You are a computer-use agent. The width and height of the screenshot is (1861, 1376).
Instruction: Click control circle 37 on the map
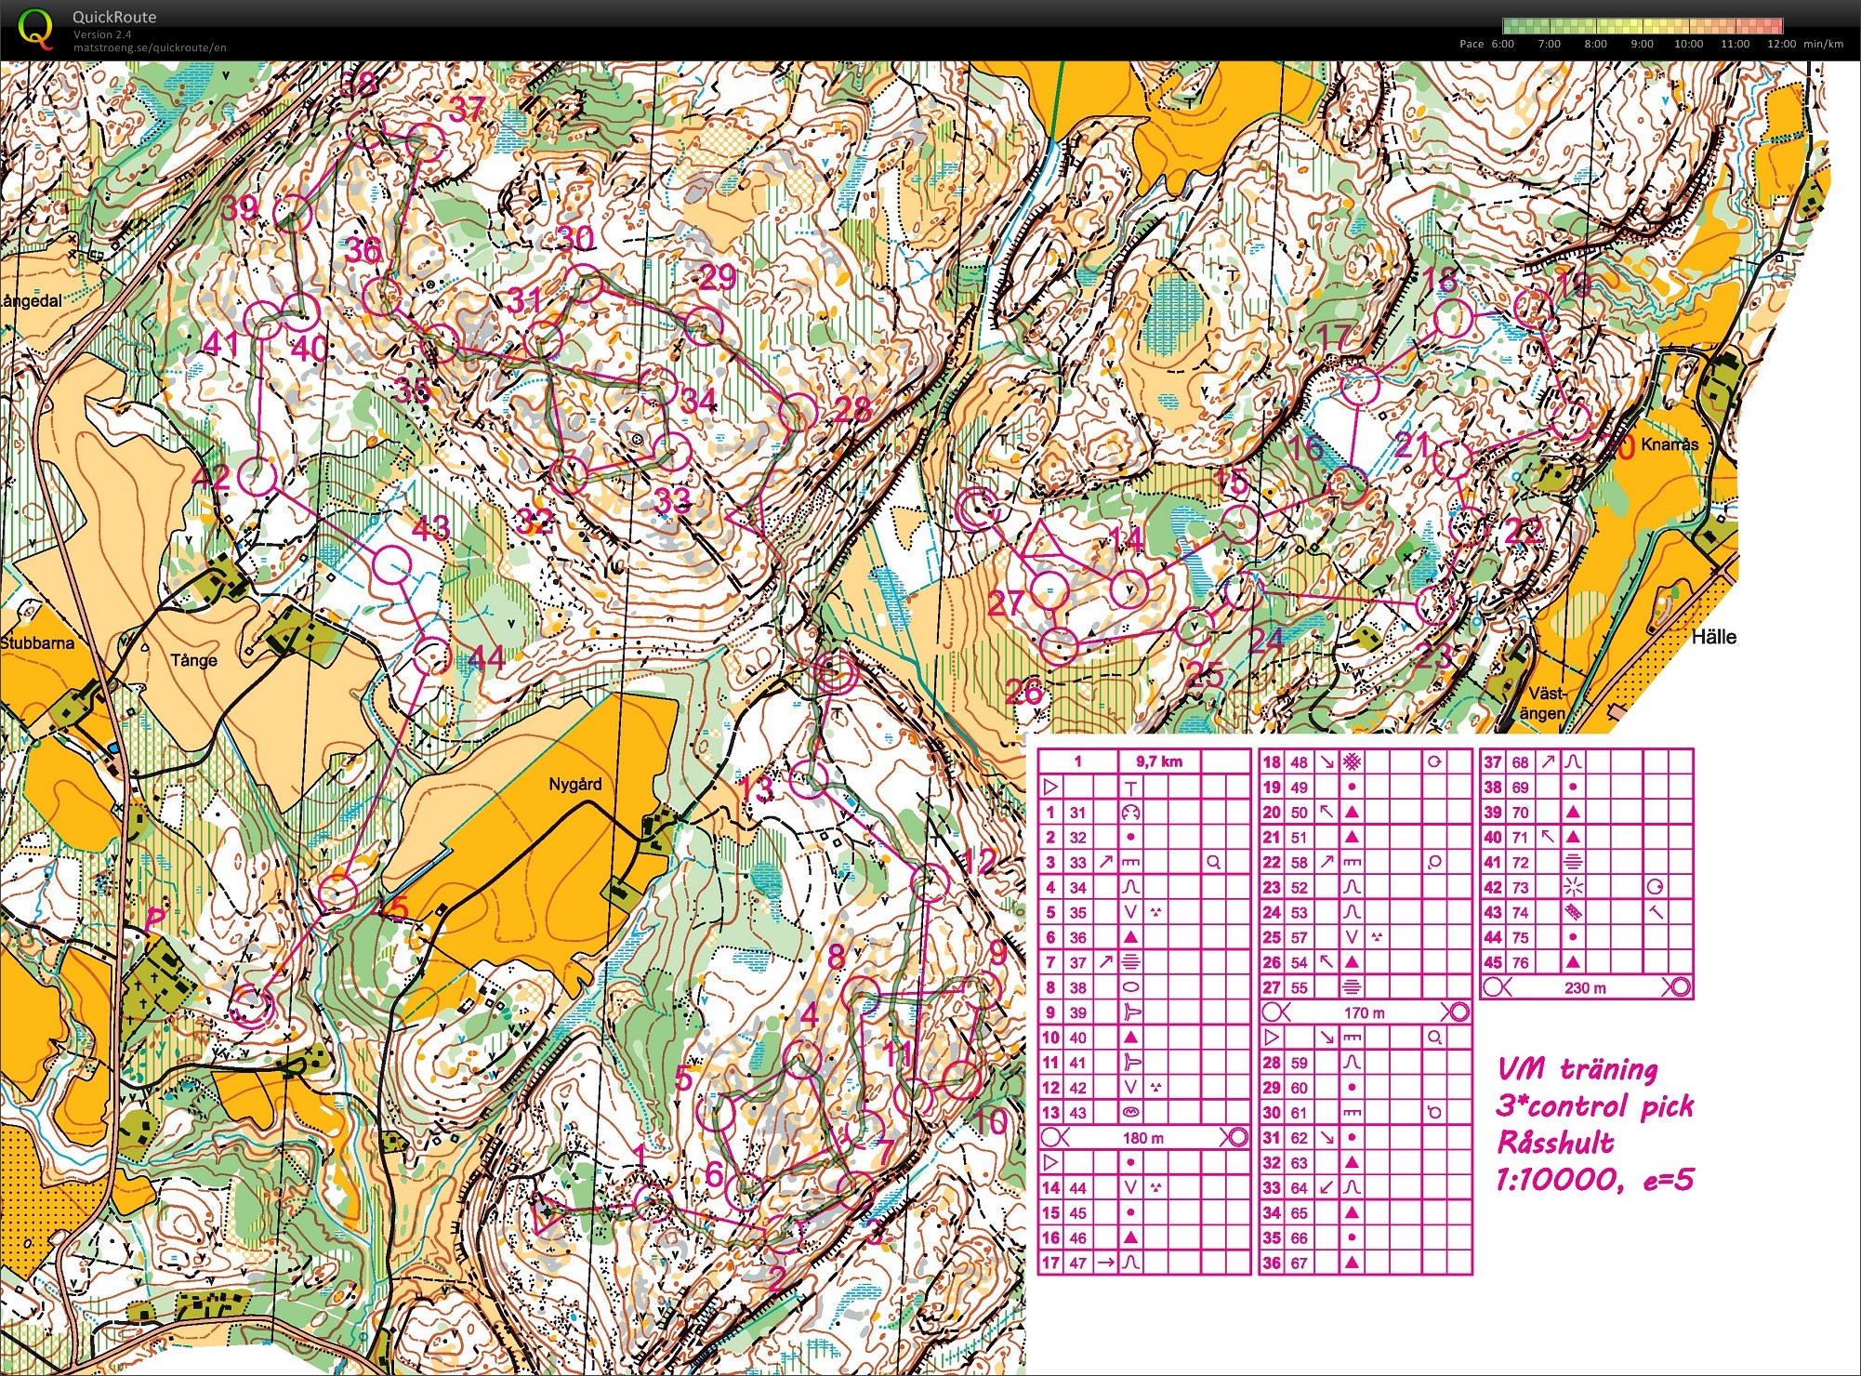click(x=427, y=143)
